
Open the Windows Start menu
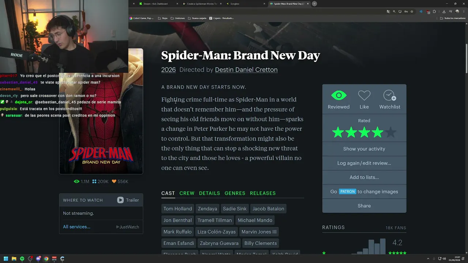pyautogui.click(x=6, y=259)
